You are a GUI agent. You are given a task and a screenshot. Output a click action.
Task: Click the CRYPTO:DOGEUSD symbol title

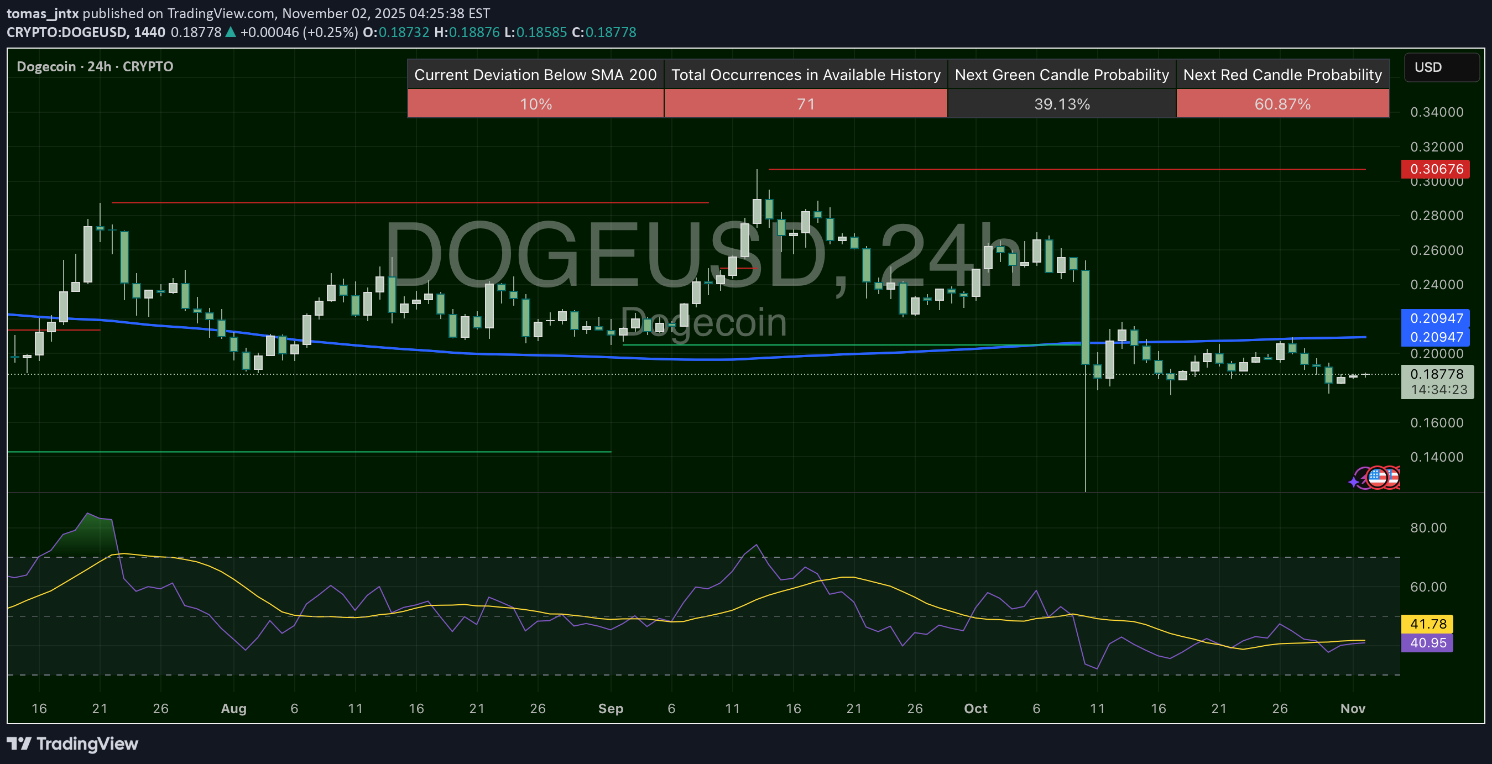65,33
